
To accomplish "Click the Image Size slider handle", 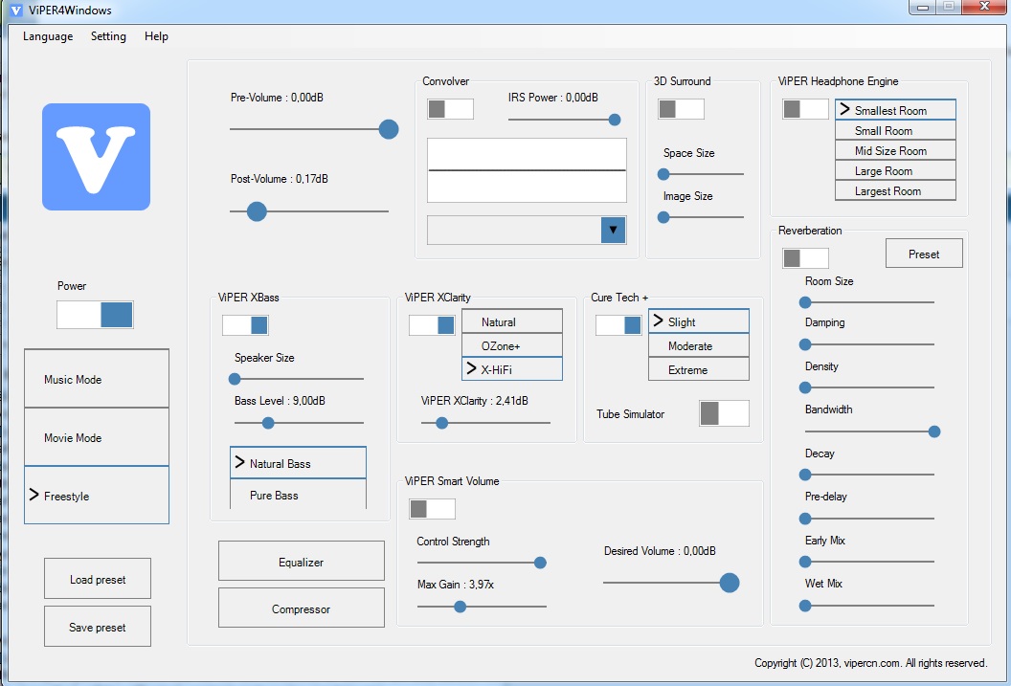I will tap(663, 218).
